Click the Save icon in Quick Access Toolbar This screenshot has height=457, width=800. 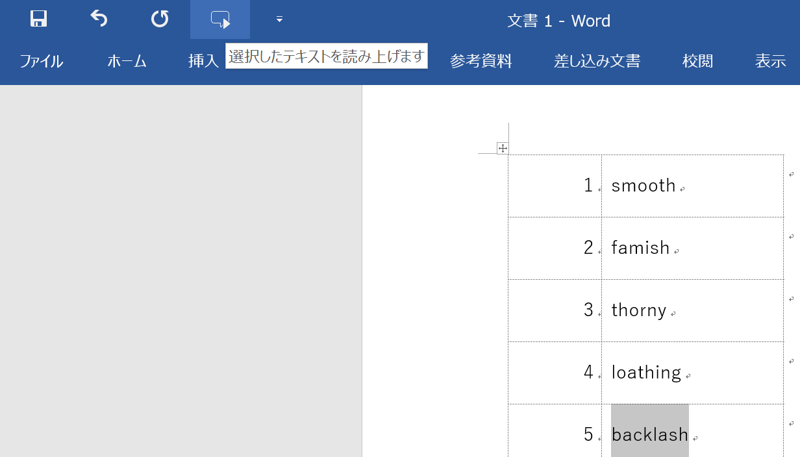(39, 19)
